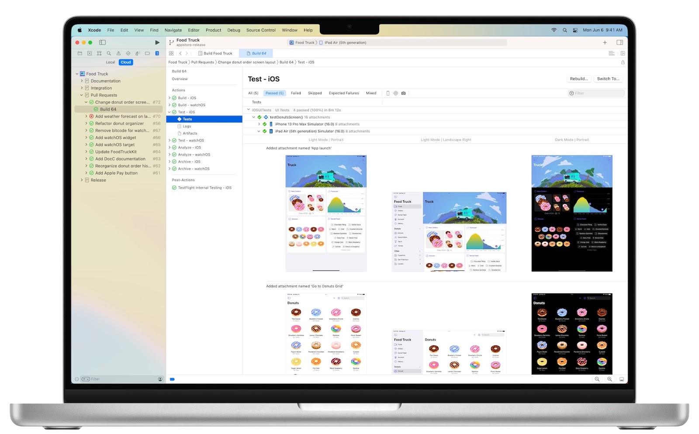Click the branch icon beside Food Truck title
The image size is (699, 434).
[171, 42]
